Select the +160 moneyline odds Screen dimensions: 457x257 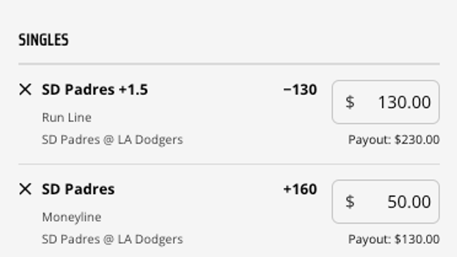tap(300, 189)
